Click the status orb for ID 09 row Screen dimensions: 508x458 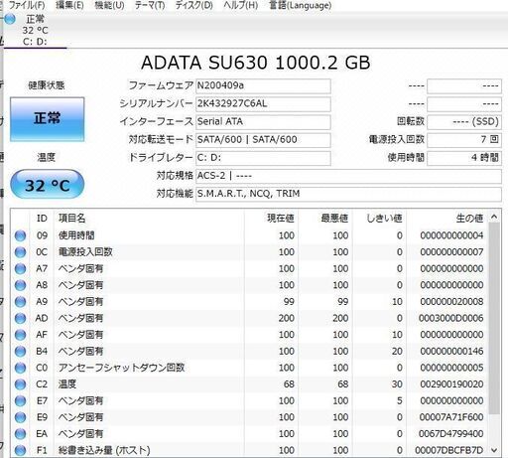[20, 235]
